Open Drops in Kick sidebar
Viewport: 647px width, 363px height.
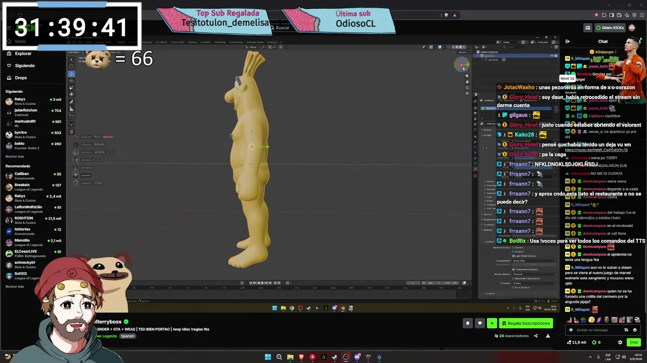pos(21,78)
